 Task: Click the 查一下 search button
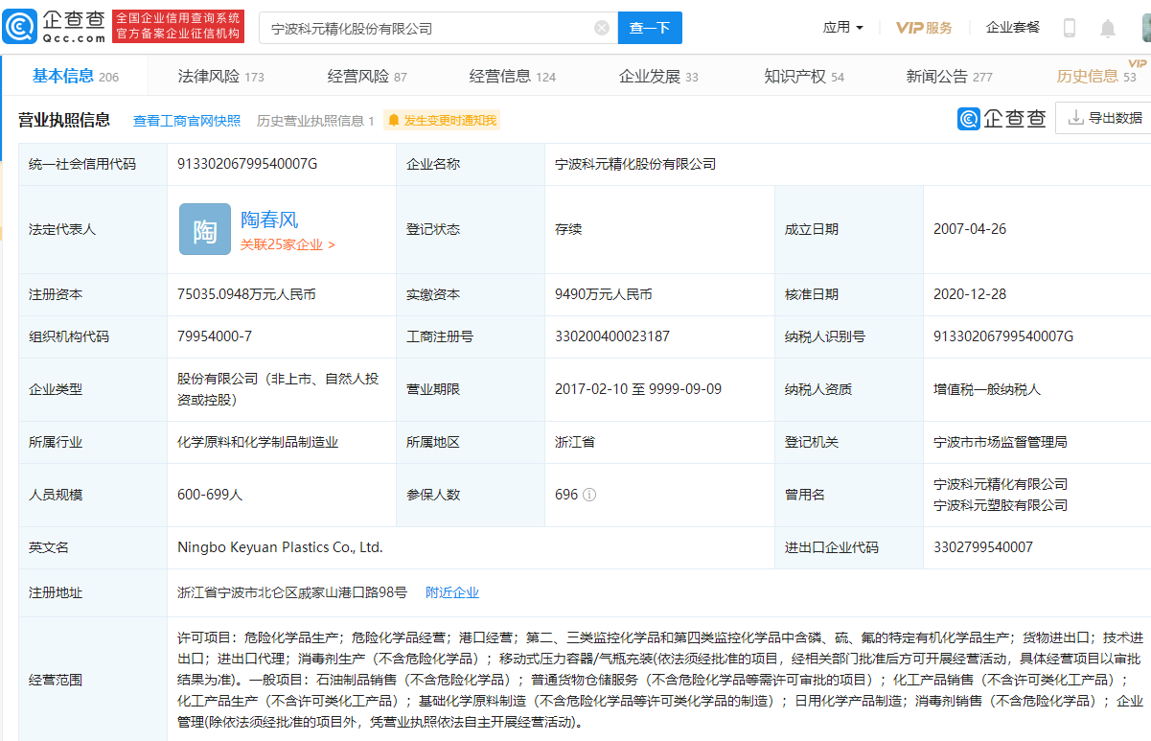pos(650,28)
